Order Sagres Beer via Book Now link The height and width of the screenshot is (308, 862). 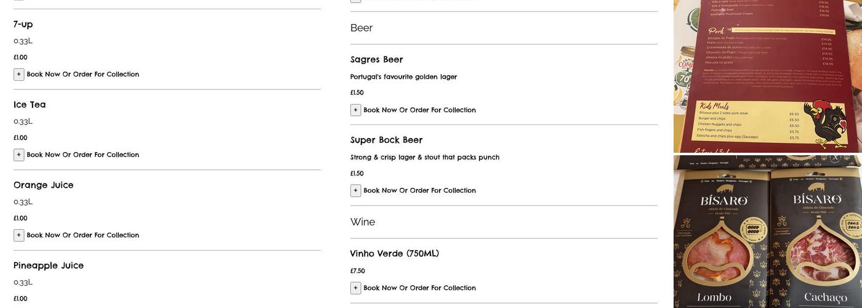click(419, 110)
